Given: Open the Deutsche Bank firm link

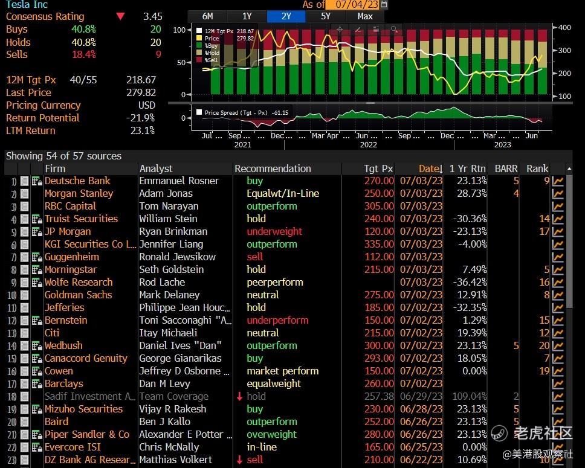Looking at the screenshot, I should click(x=77, y=181).
